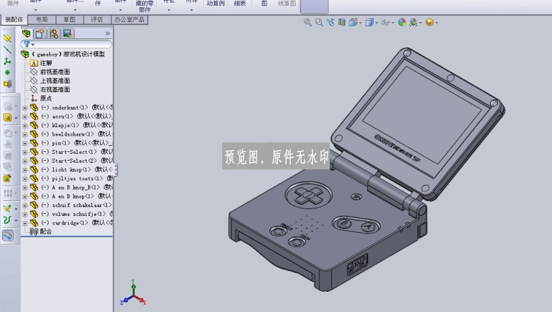Click the smart fasteners toolbar icon
The height and width of the screenshot is (312, 552).
point(7,178)
